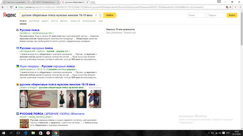The width and height of the screenshot is (243, 136).
Task: Open red woven belt image thumbnail
Action: pos(43,99)
